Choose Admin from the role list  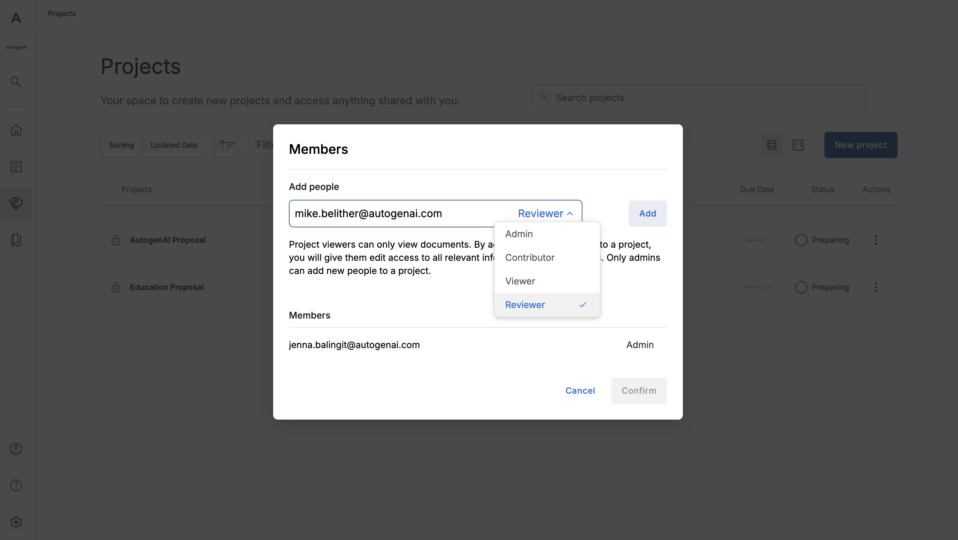(547, 234)
